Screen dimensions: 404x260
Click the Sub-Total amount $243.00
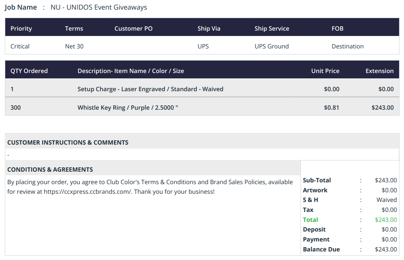point(386,180)
